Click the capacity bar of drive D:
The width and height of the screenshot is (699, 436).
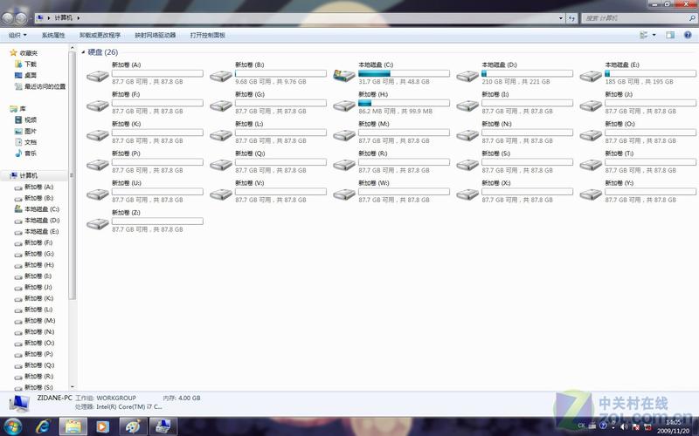point(528,73)
